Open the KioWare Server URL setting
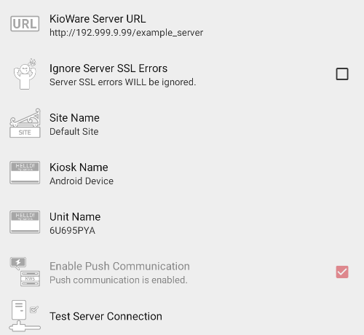Screen dimensions: 364x335 click(x=182, y=25)
